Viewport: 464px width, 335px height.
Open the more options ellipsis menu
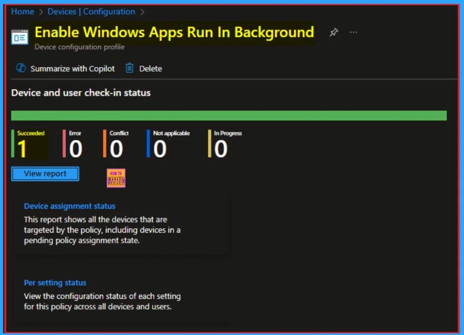coord(354,33)
